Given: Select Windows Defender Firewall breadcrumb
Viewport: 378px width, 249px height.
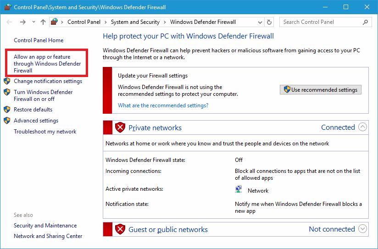Looking at the screenshot, I should (203, 22).
